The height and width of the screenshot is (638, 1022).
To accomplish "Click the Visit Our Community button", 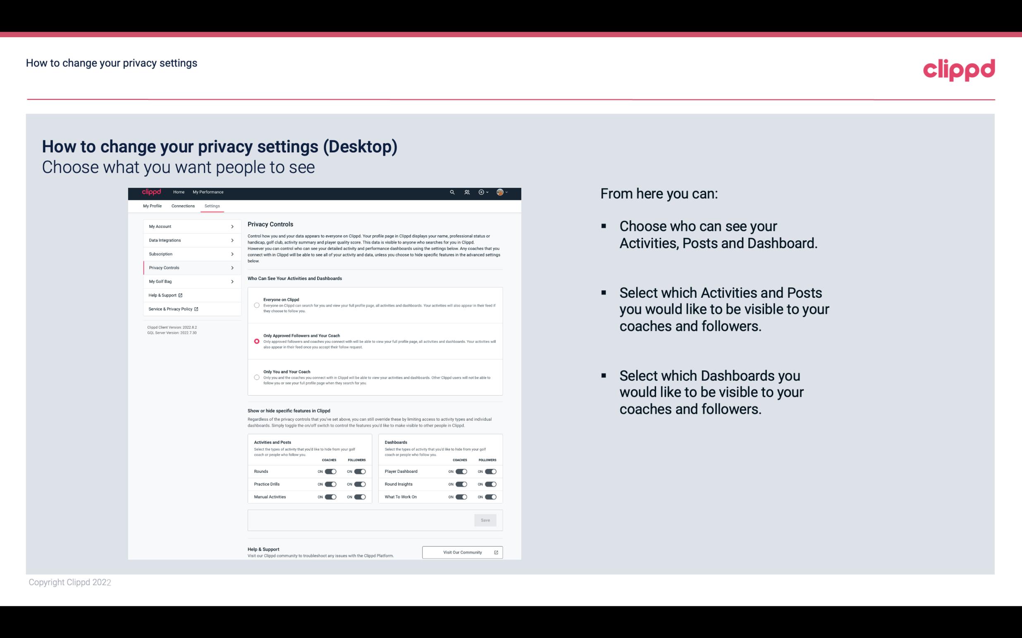I will click(x=462, y=552).
